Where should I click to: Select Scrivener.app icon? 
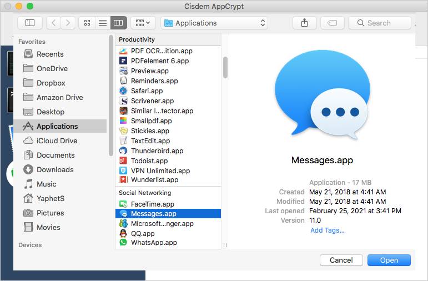pos(123,101)
